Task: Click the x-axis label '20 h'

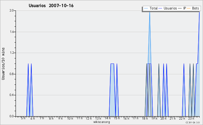Action: [x=163, y=118]
